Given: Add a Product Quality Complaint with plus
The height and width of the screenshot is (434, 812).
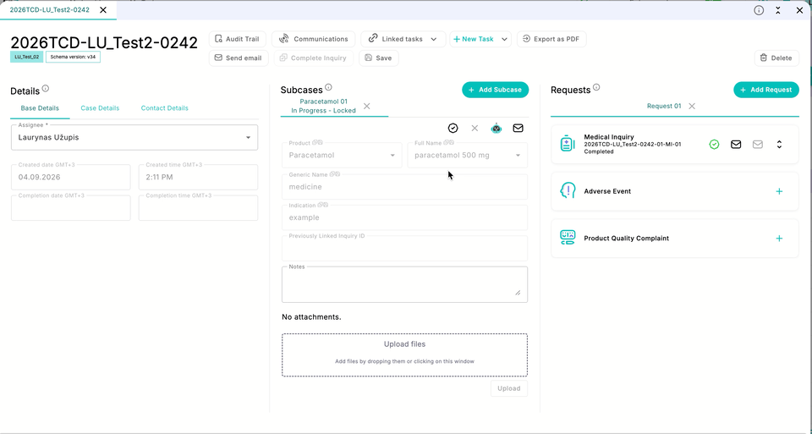Looking at the screenshot, I should pos(779,239).
